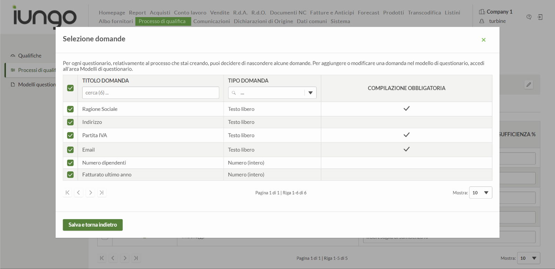Go to next page in dialog pager
Screen dimensions: 555x269
coord(90,192)
